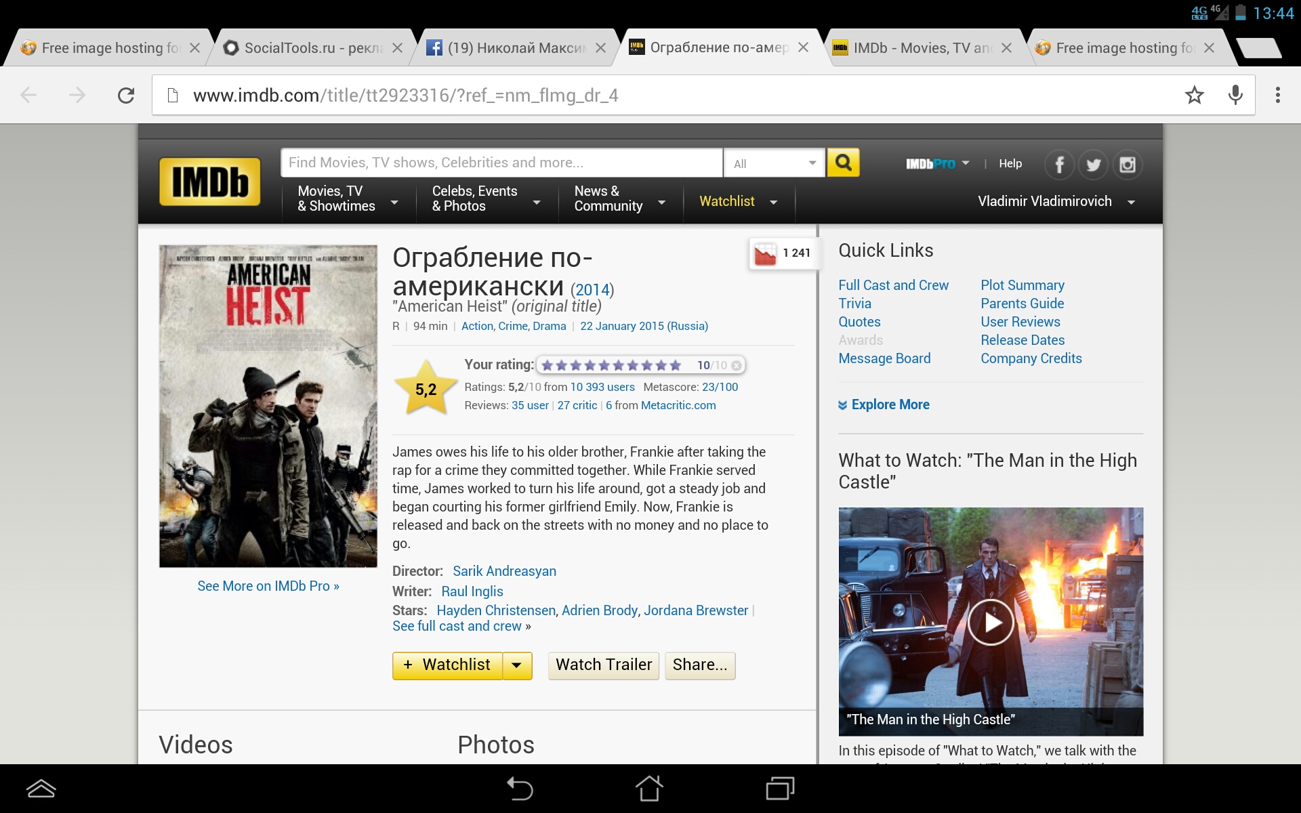Click the yellow search magnifier button
Viewport: 1301px width, 813px height.
tap(843, 163)
